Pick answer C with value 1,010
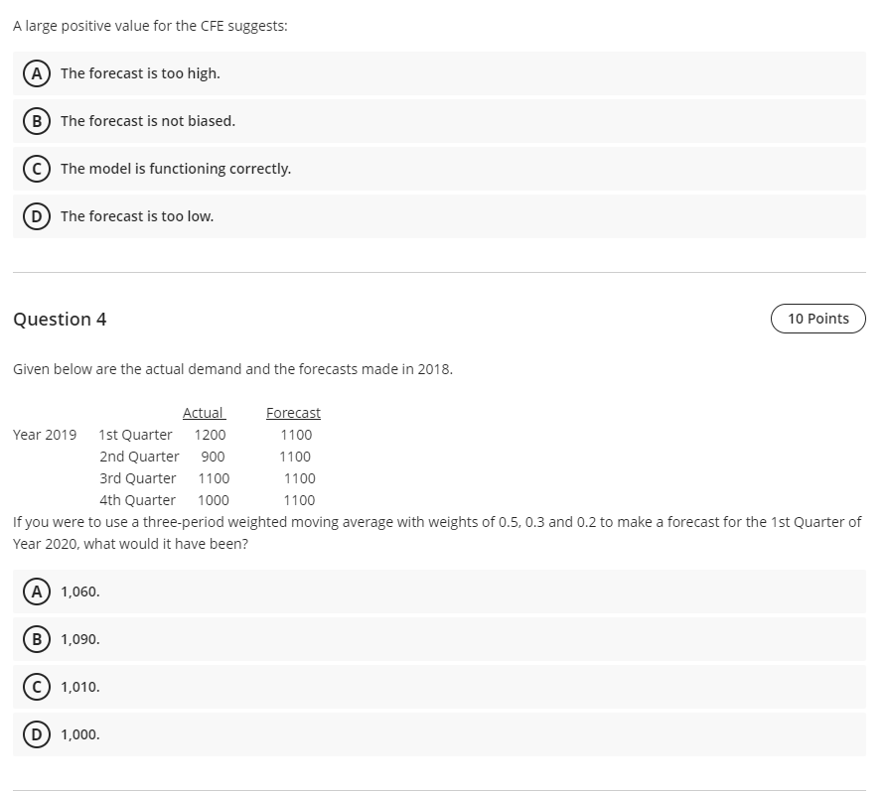 [439, 687]
